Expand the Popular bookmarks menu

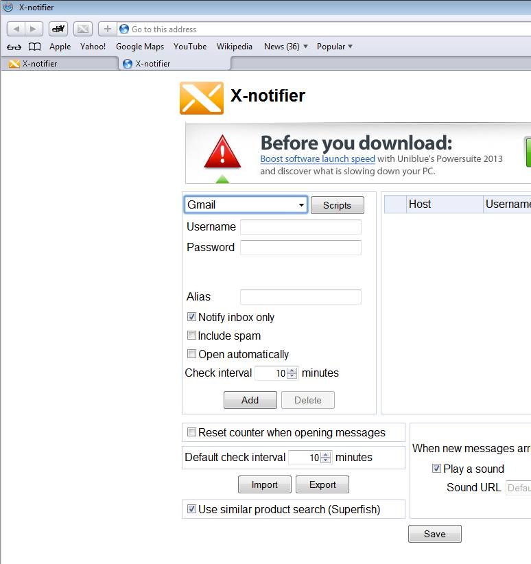pyautogui.click(x=335, y=47)
